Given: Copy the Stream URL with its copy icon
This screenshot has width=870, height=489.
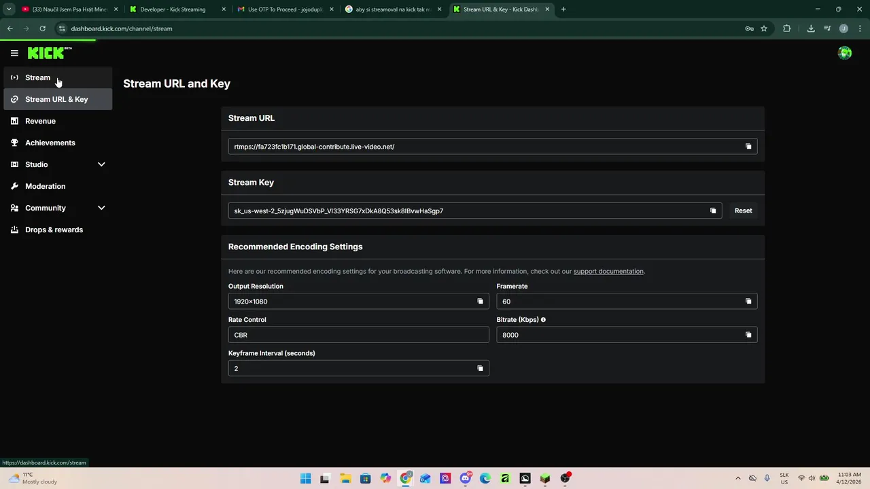Looking at the screenshot, I should click(x=748, y=147).
